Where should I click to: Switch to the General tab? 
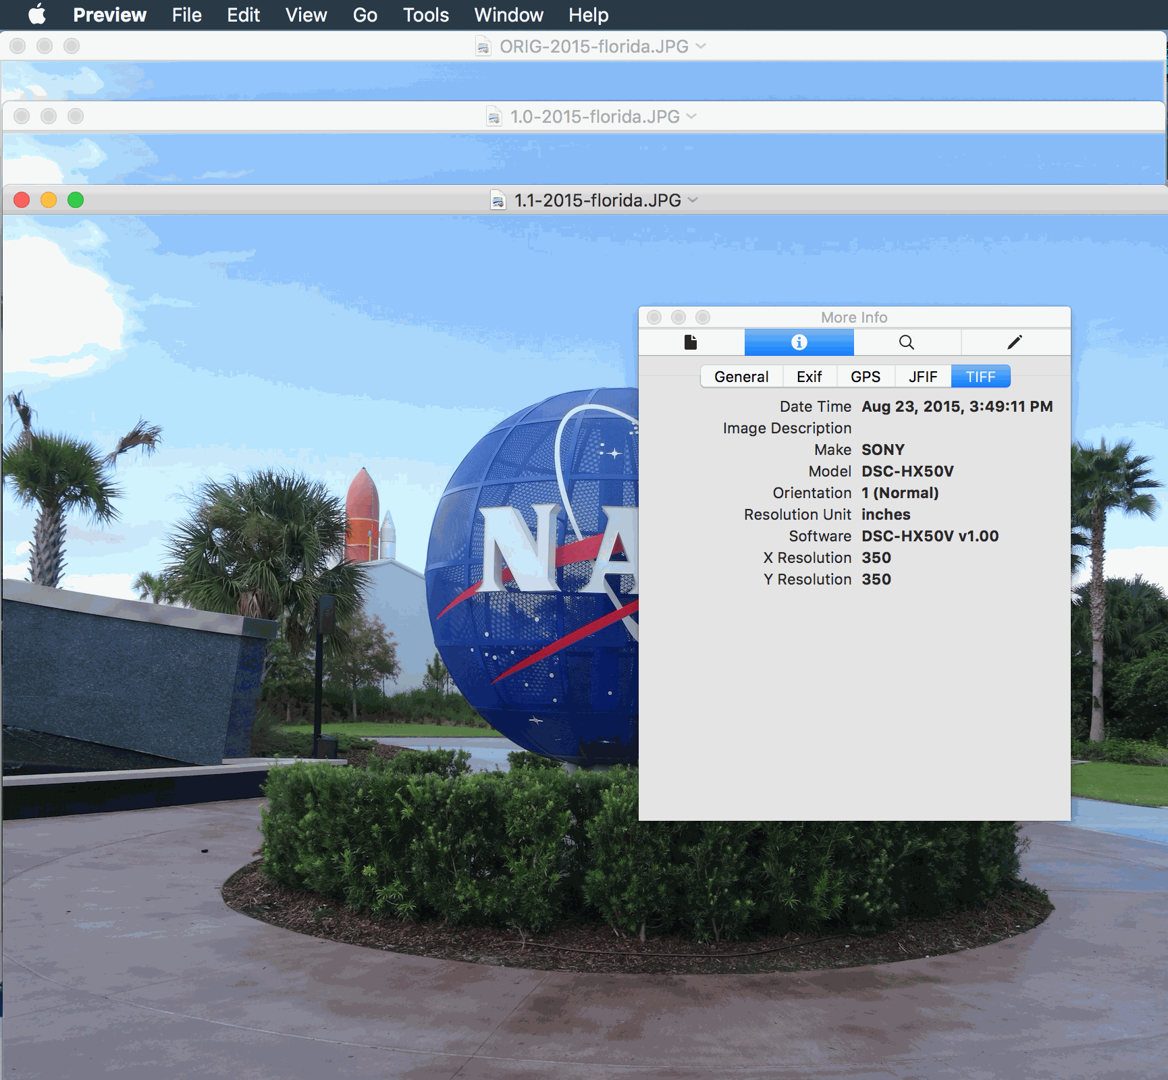(741, 377)
